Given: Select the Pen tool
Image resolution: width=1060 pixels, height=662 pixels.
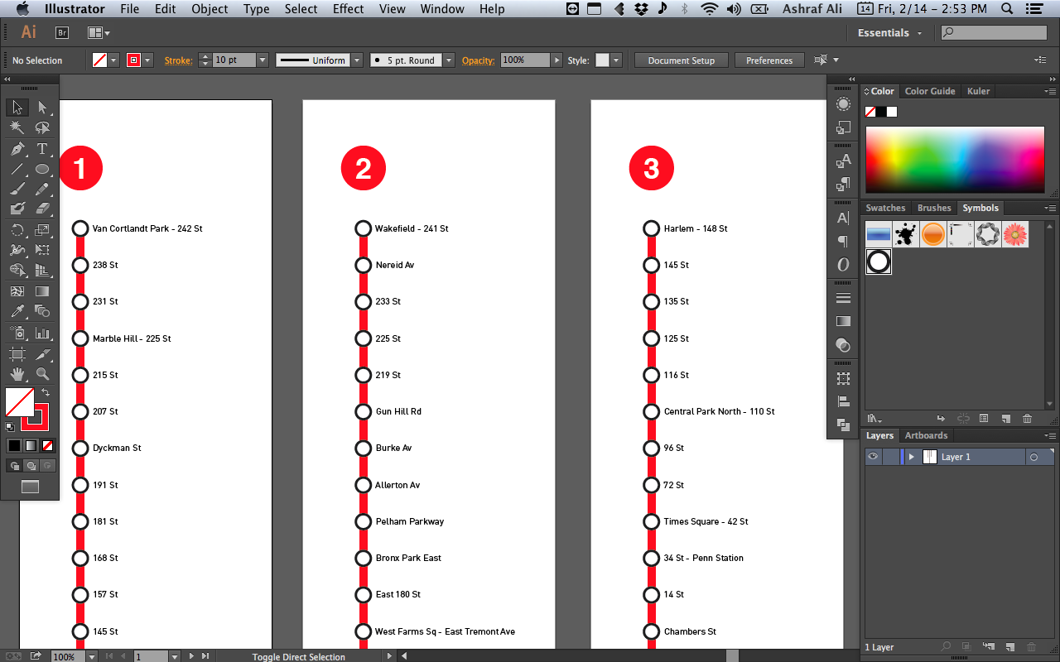Looking at the screenshot, I should [17, 149].
